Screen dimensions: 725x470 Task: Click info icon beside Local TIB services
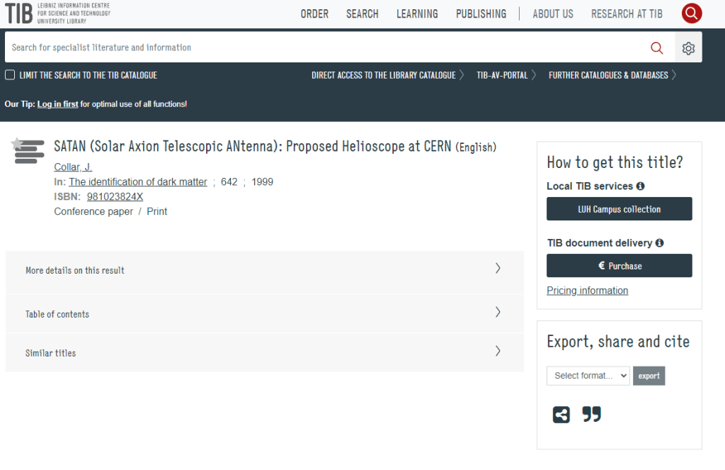point(640,186)
